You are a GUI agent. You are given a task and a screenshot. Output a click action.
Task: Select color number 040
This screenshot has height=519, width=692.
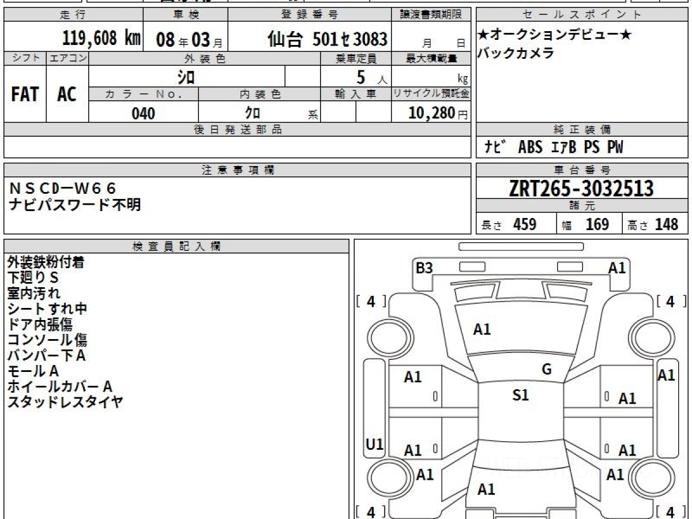(143, 113)
